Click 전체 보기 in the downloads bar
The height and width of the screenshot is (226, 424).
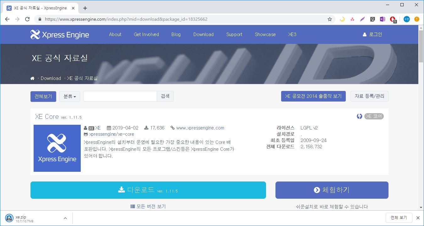coord(399,218)
